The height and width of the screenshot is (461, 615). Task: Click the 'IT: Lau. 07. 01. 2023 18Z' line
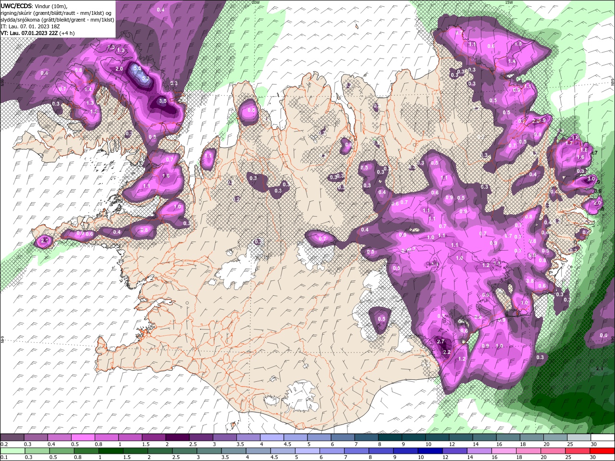click(30, 26)
